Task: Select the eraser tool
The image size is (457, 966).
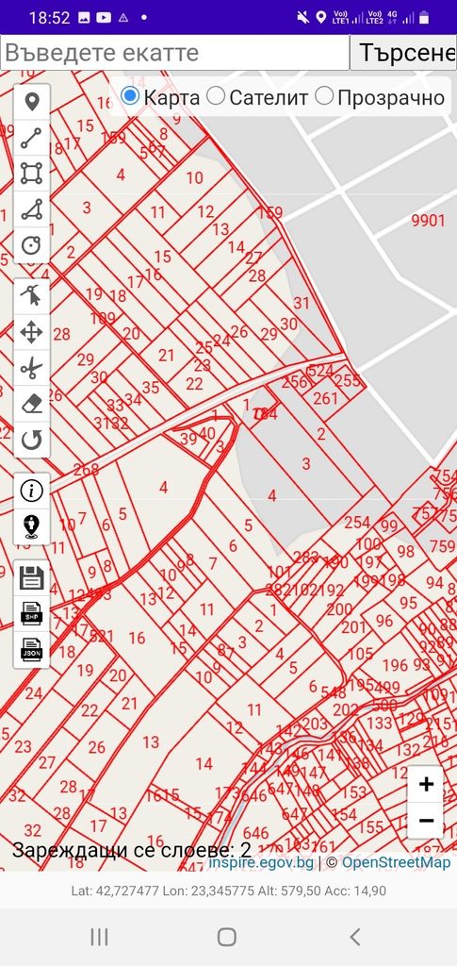Action: 31,404
